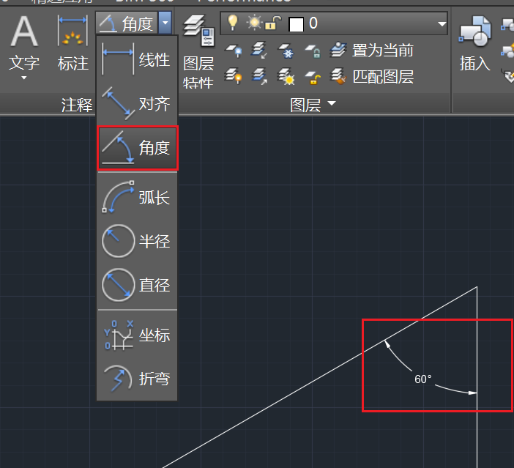The width and height of the screenshot is (514, 468).
Task: Choose the 半径 radius dimension tool
Action: [137, 241]
